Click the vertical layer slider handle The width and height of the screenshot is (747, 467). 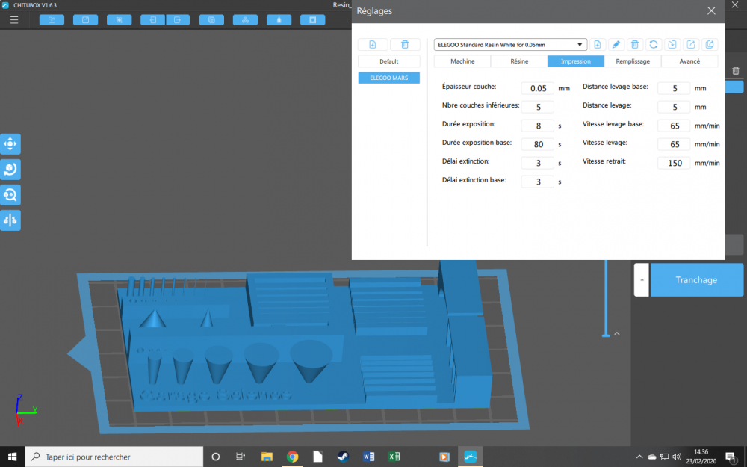point(606,335)
